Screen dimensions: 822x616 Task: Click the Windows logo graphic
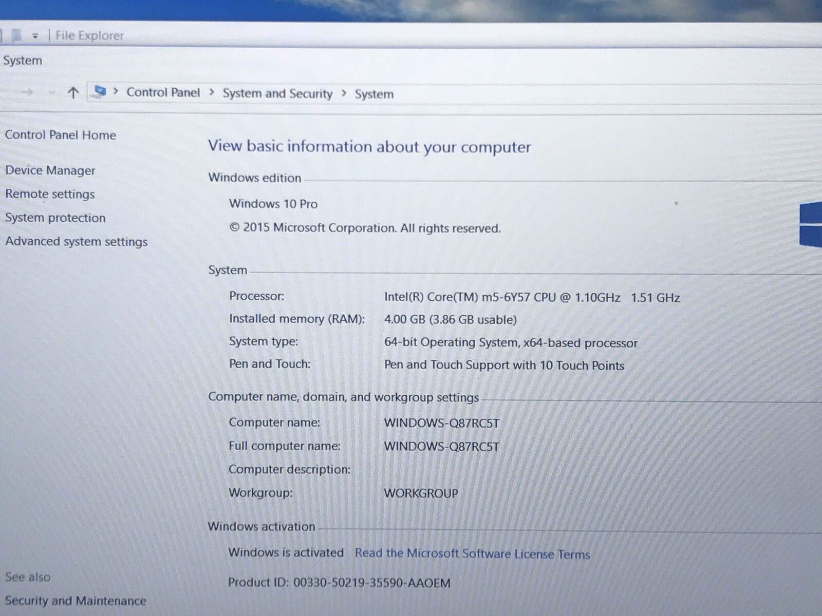pyautogui.click(x=811, y=225)
